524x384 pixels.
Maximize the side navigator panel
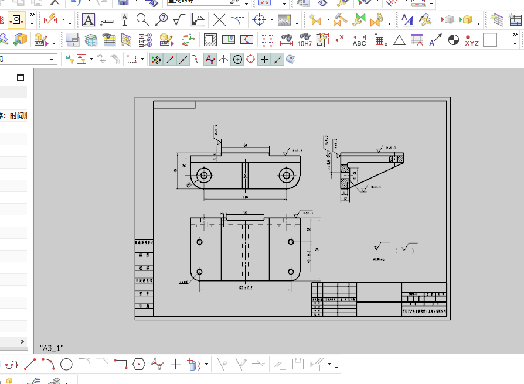pyautogui.click(x=21, y=78)
